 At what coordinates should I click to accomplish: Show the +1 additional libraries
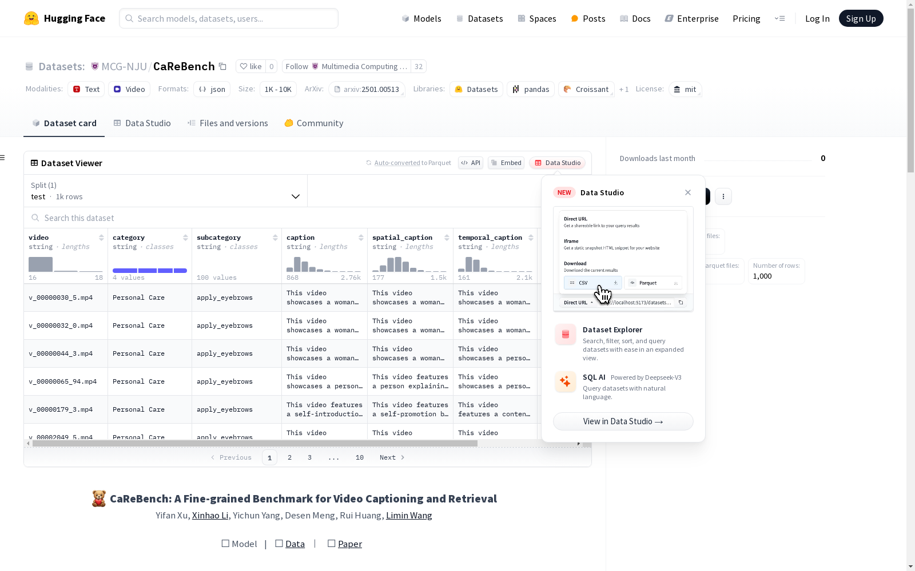pyautogui.click(x=624, y=89)
